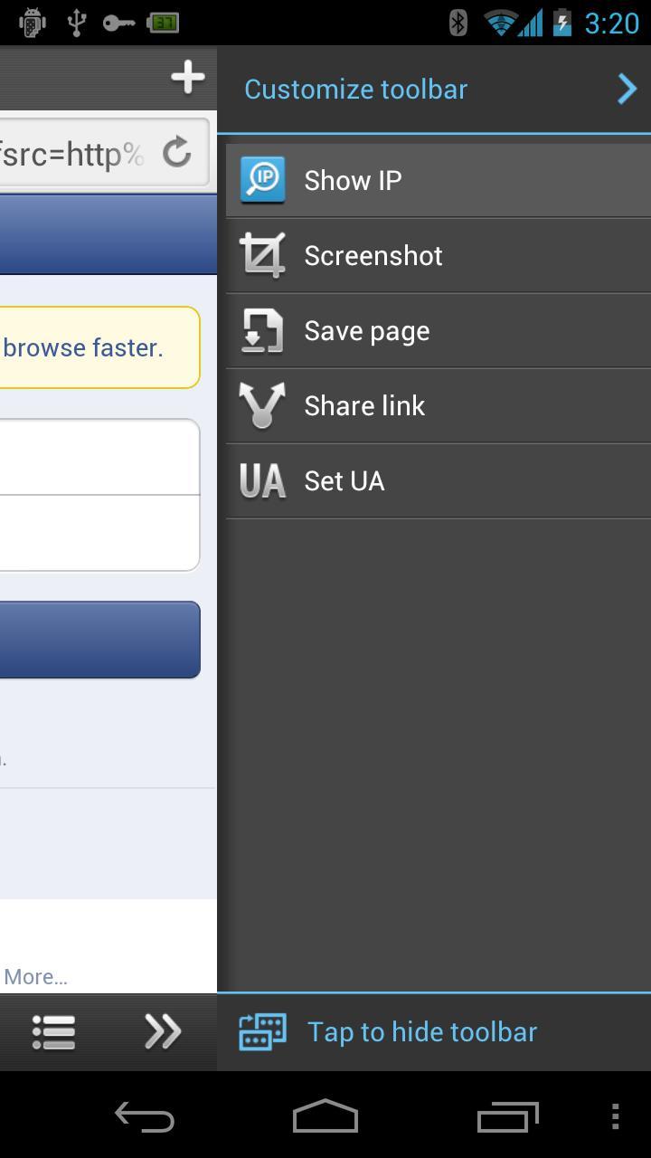Screen dimensions: 651x1158
Task: Tap the hide toolbar keyboard icon
Action: coord(262,1032)
